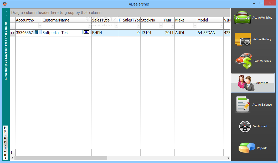This screenshot has height=163, width=278.
Task: Click F_SalesType value 0 cell
Action: pos(129,33)
